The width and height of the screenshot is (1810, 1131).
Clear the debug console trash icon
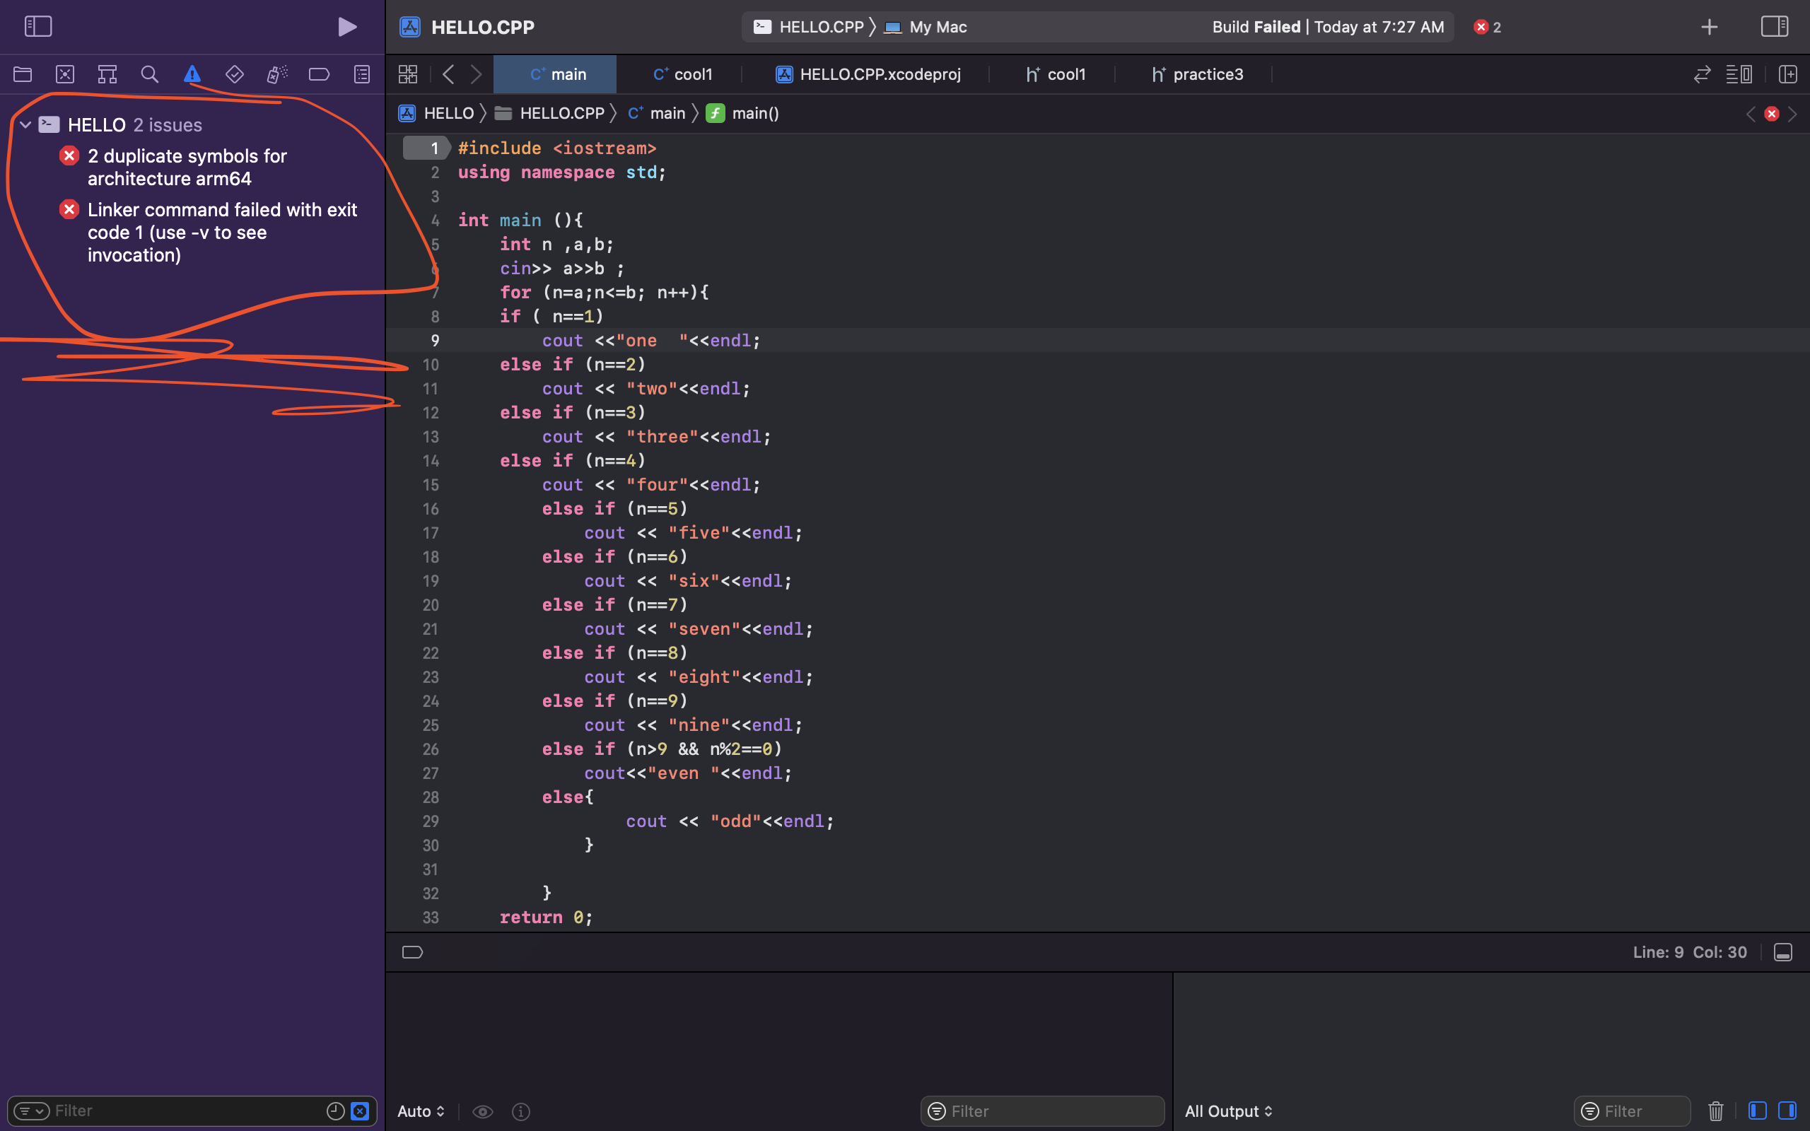point(1716,1111)
